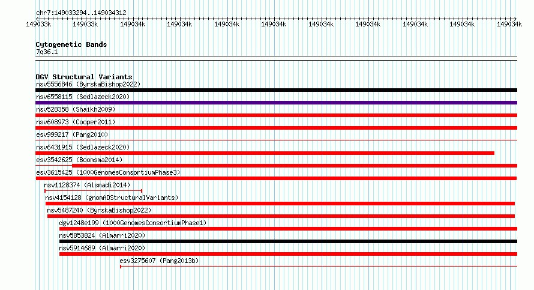Open variant dgv1248e199 (1000GenomesConsortiumPhase1) label
The width and height of the screenshot is (534, 290).
(x=133, y=223)
